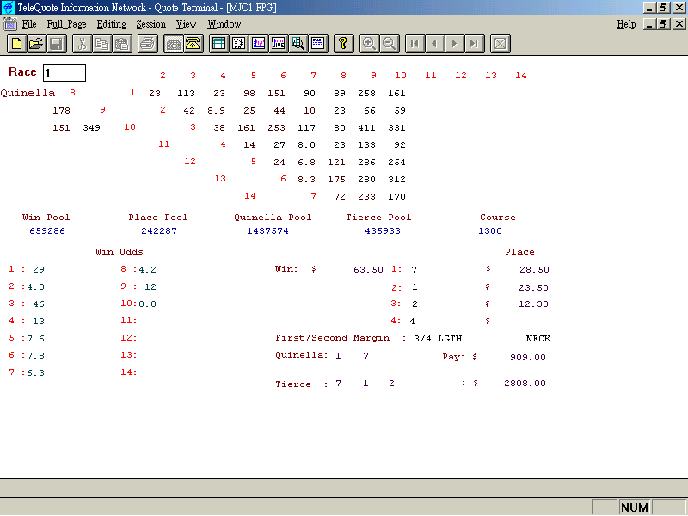The height and width of the screenshot is (516, 688).
Task: Restore the MJC1.FPG document window
Action: pos(663,24)
